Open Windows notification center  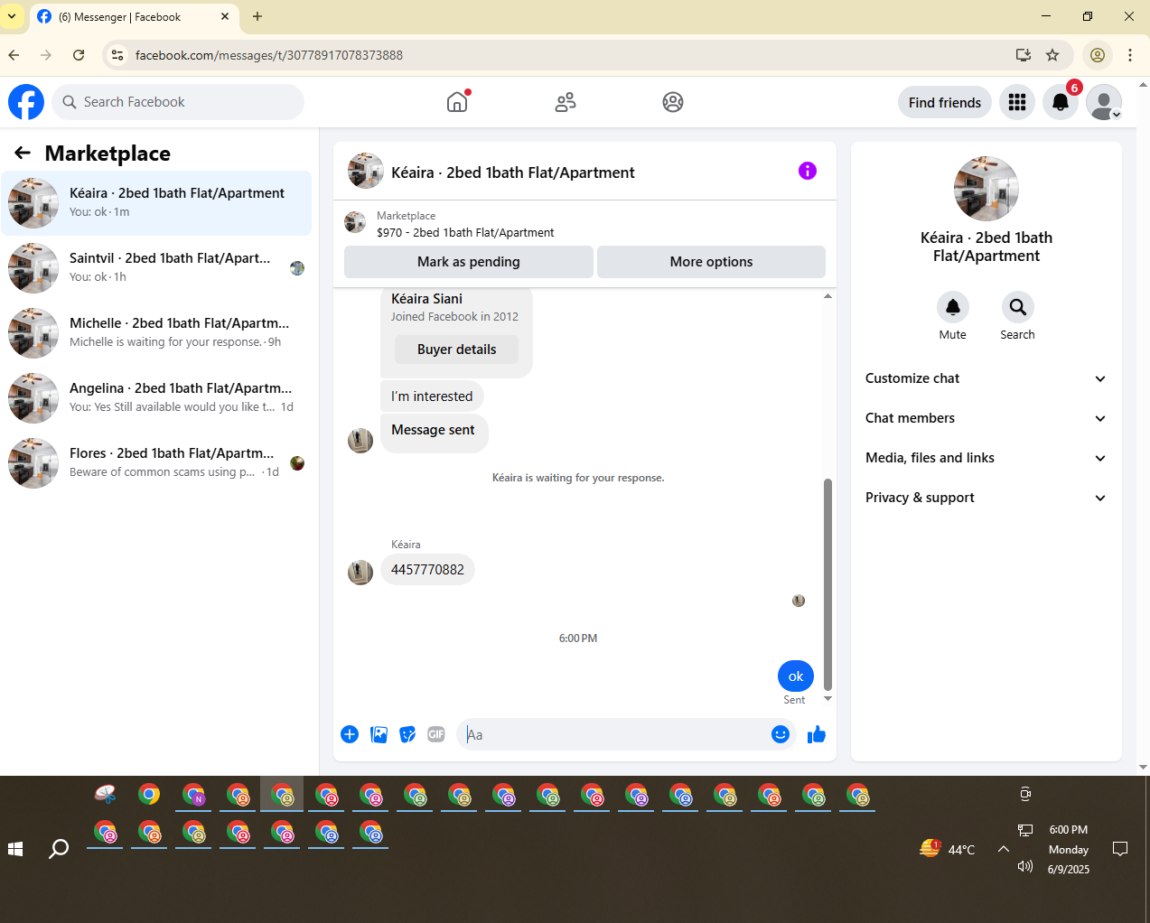(x=1120, y=849)
